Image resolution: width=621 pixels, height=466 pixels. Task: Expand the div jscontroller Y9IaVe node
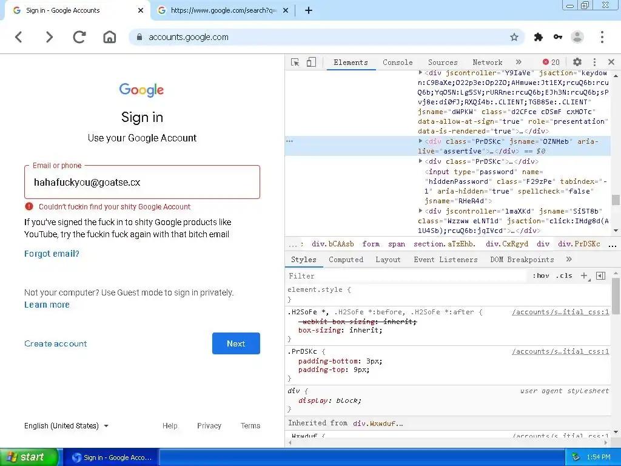click(420, 73)
